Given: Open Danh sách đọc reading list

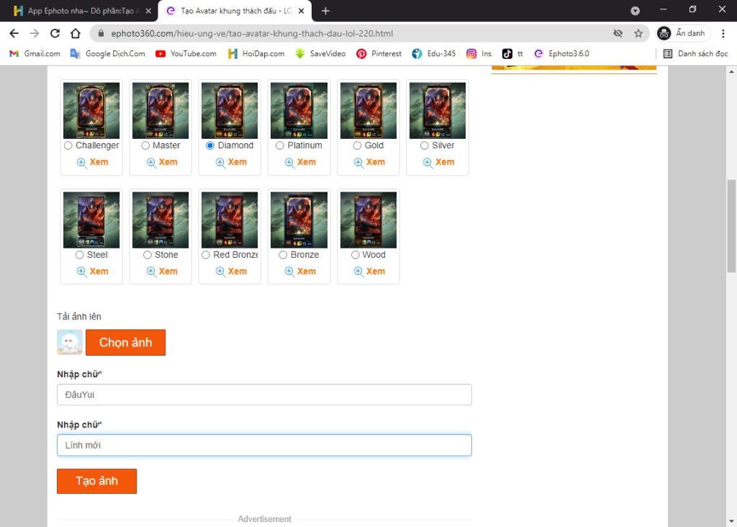Looking at the screenshot, I should (696, 53).
